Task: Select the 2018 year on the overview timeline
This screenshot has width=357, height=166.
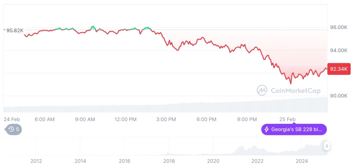Action: coord(169,161)
